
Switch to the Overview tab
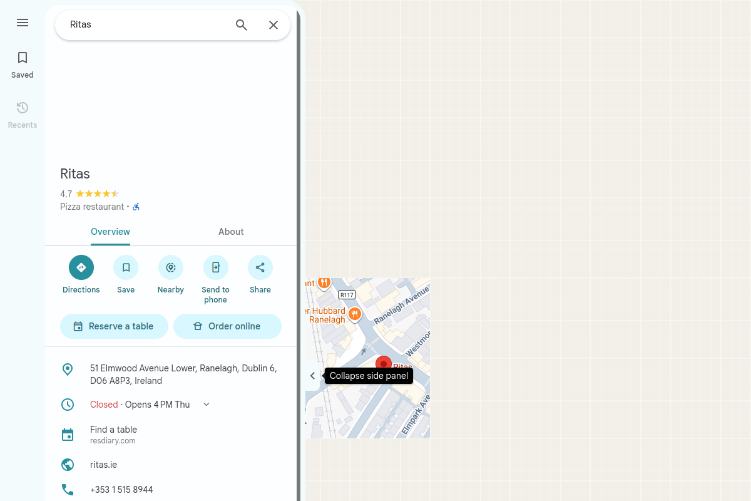pyautogui.click(x=110, y=232)
